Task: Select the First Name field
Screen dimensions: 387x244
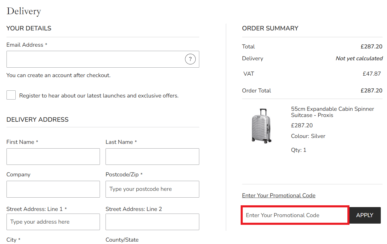Action: 53,156
